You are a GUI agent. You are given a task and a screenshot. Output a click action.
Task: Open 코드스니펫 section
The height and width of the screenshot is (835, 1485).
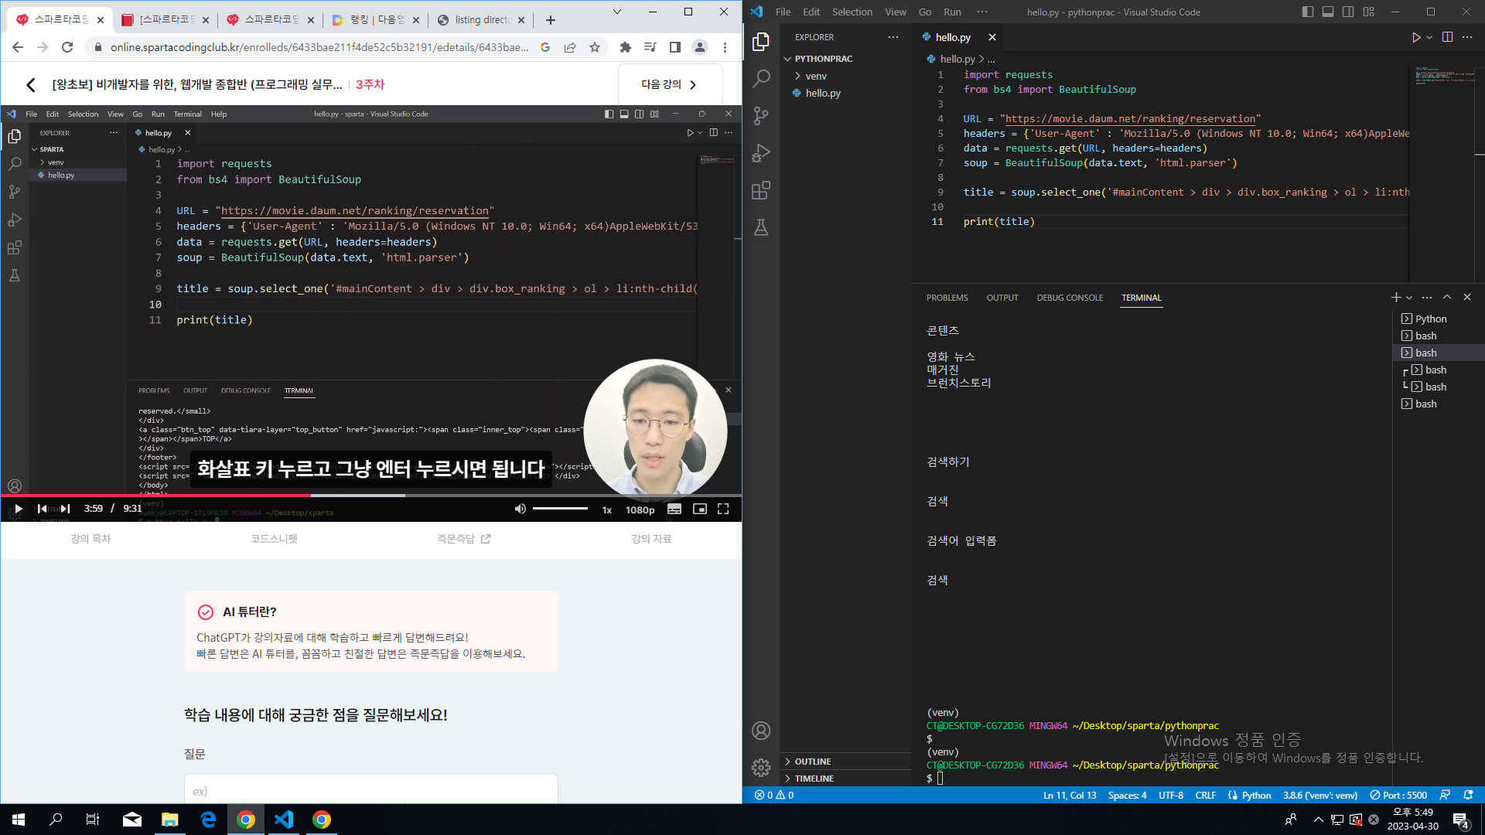tap(274, 539)
